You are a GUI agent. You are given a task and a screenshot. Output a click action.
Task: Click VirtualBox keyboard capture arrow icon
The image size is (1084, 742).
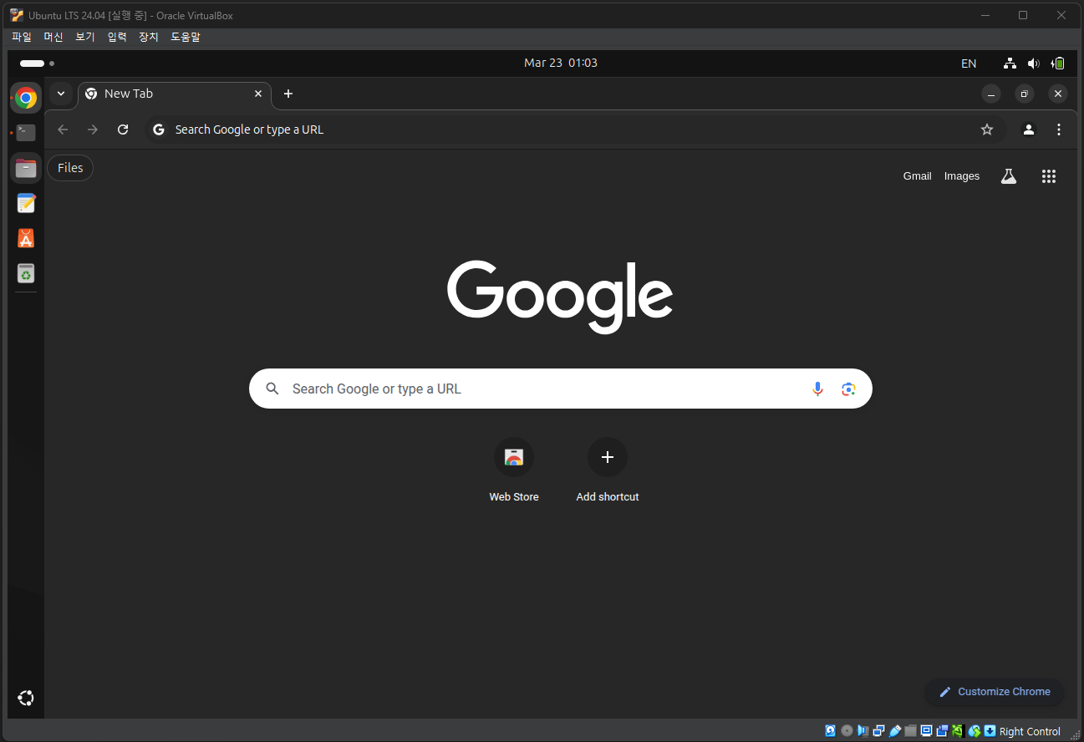pos(990,731)
